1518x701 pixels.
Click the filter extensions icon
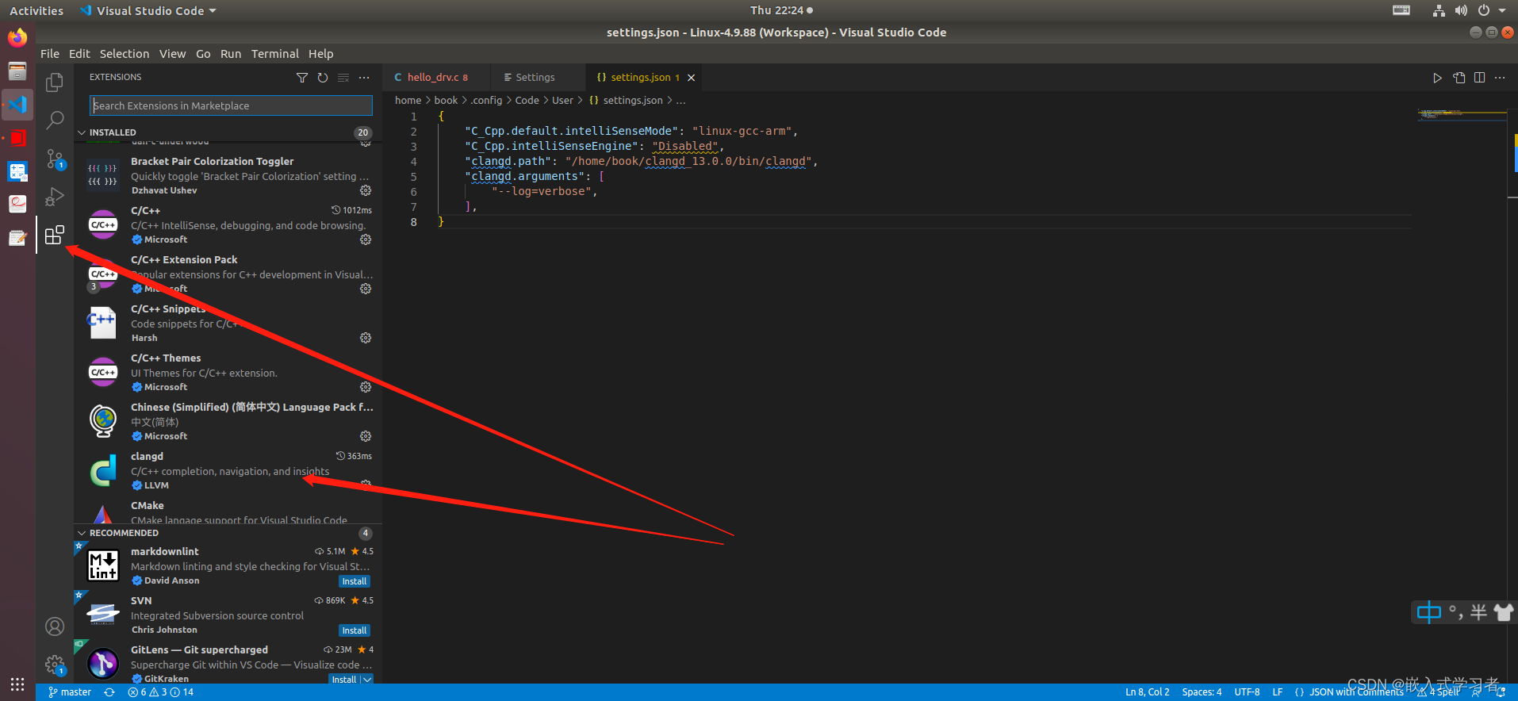click(x=302, y=78)
